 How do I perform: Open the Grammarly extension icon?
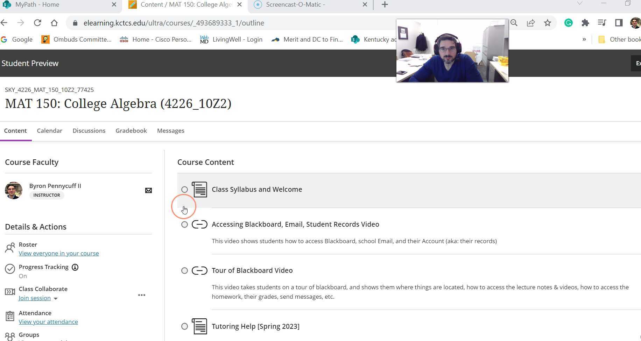pos(568,23)
